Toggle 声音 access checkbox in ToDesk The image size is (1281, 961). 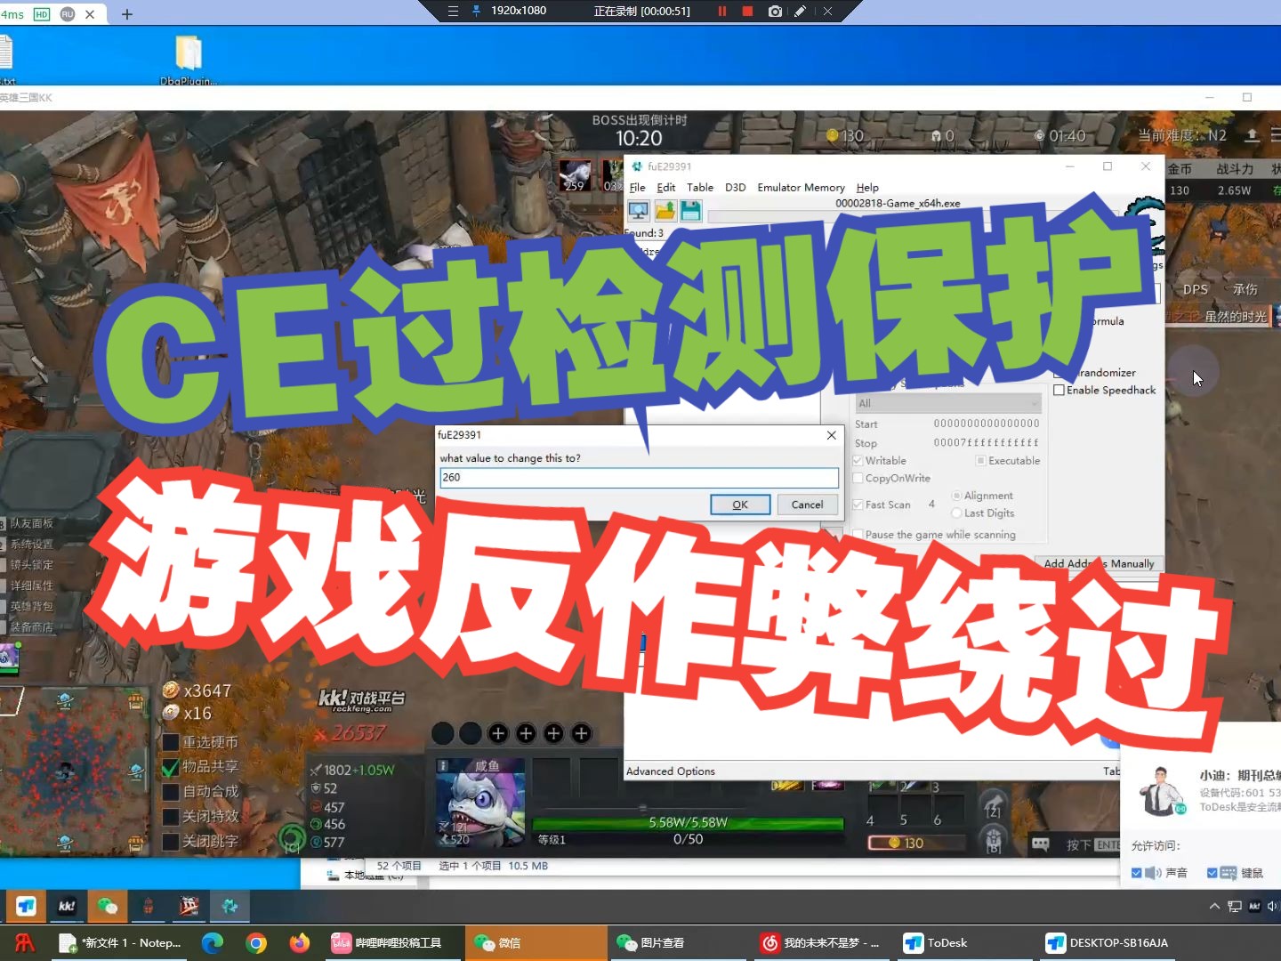click(1136, 873)
